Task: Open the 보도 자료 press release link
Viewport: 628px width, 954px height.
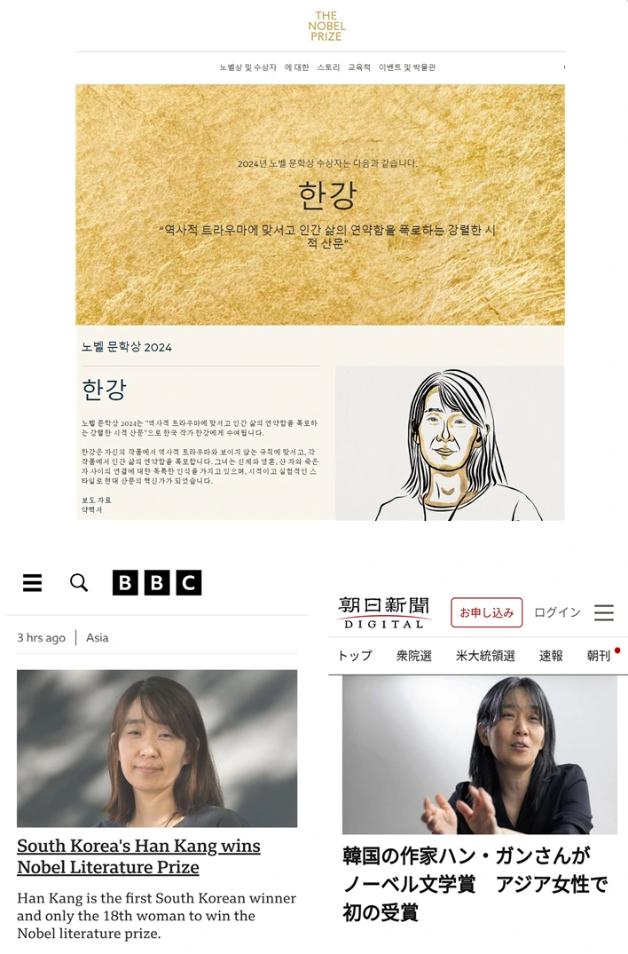Action: 97,501
